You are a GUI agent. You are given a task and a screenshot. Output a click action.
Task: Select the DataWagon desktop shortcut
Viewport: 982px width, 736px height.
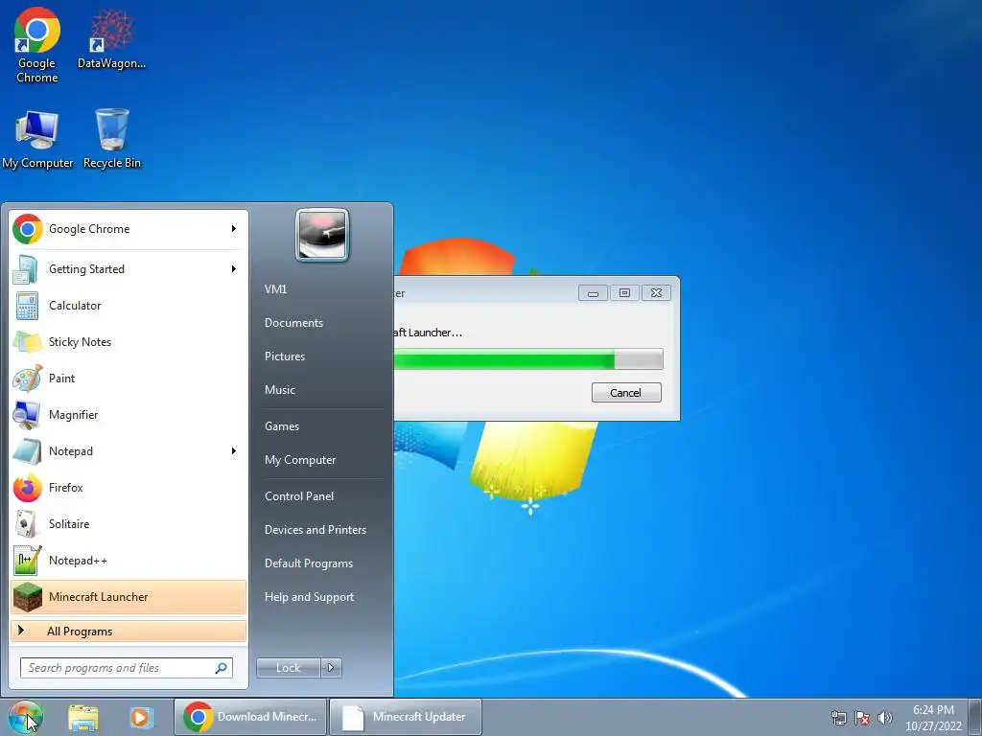click(x=111, y=38)
